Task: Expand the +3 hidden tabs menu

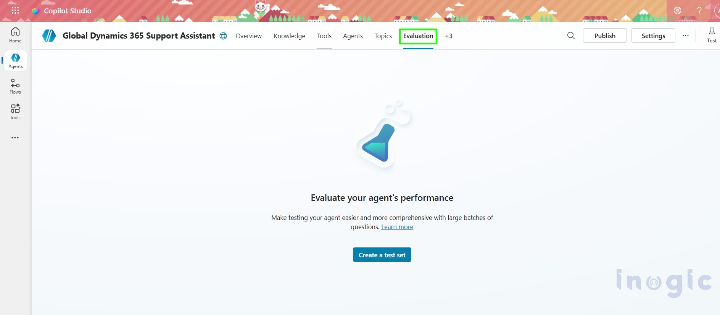Action: [x=449, y=36]
